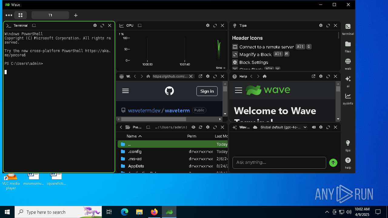This screenshot has height=218, width=388.
Task: Magnify the CPU block
Action: pyautogui.click(x=215, y=25)
